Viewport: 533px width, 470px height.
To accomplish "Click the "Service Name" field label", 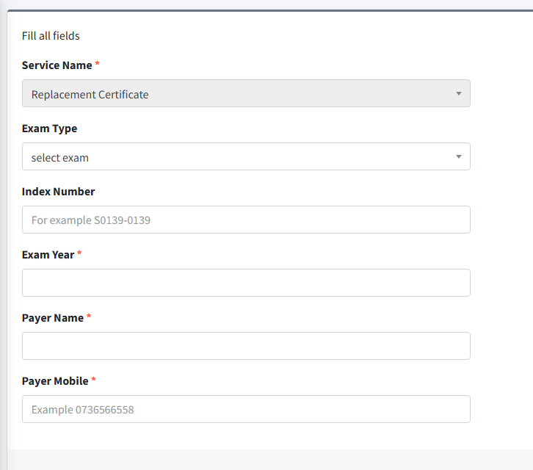I will pyautogui.click(x=57, y=65).
